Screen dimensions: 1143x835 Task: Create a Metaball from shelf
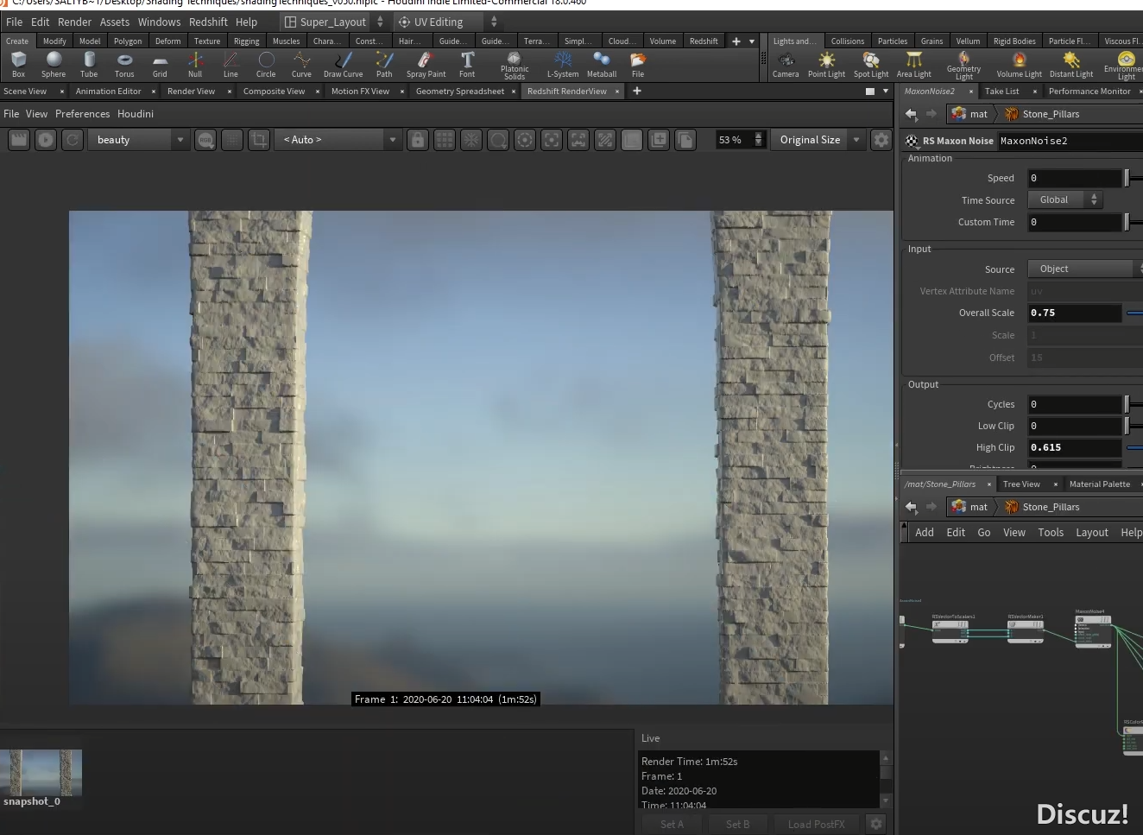pyautogui.click(x=602, y=65)
